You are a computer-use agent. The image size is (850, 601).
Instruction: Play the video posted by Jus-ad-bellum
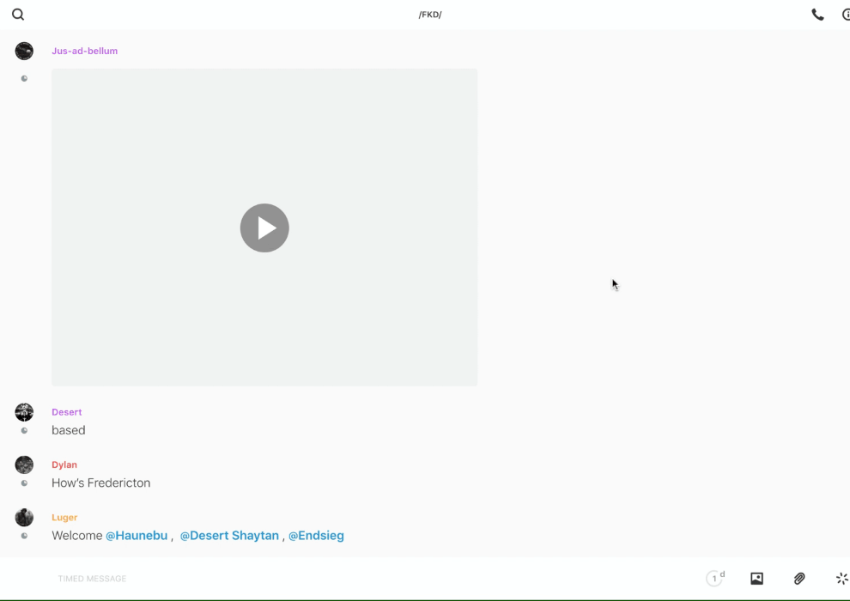point(264,228)
